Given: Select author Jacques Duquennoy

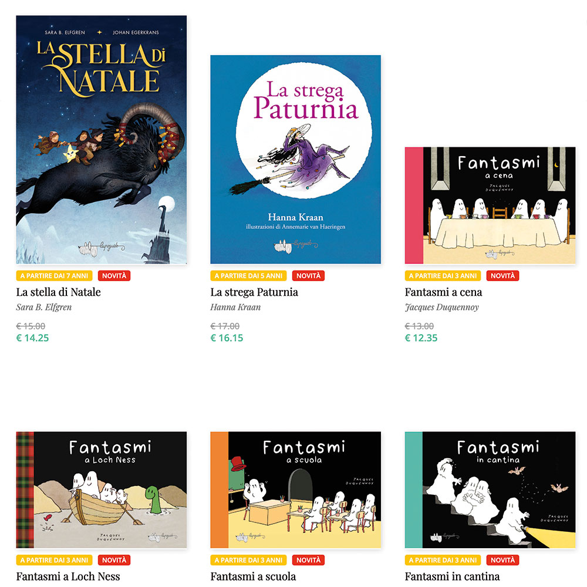Looking at the screenshot, I should pyautogui.click(x=442, y=308).
